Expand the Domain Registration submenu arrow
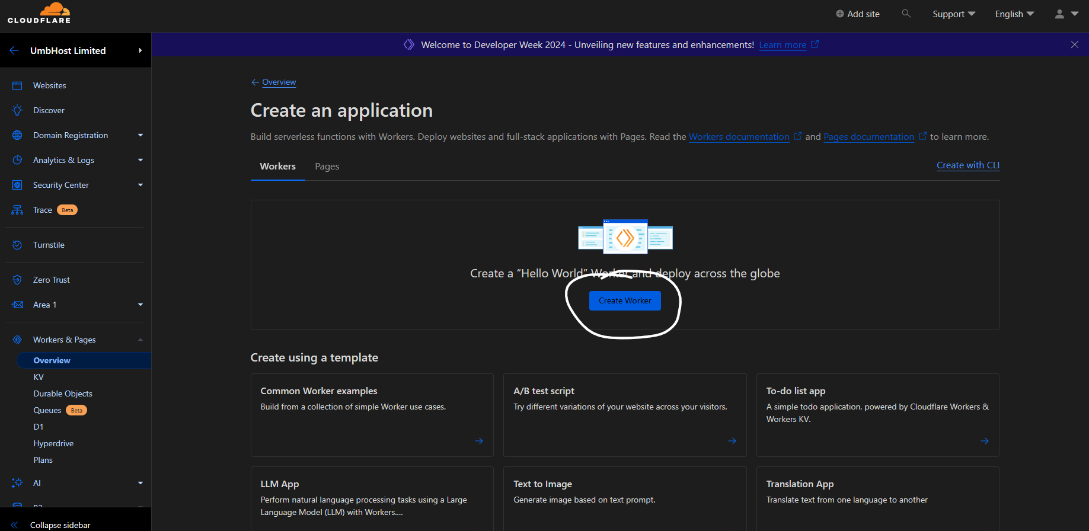 pyautogui.click(x=140, y=135)
